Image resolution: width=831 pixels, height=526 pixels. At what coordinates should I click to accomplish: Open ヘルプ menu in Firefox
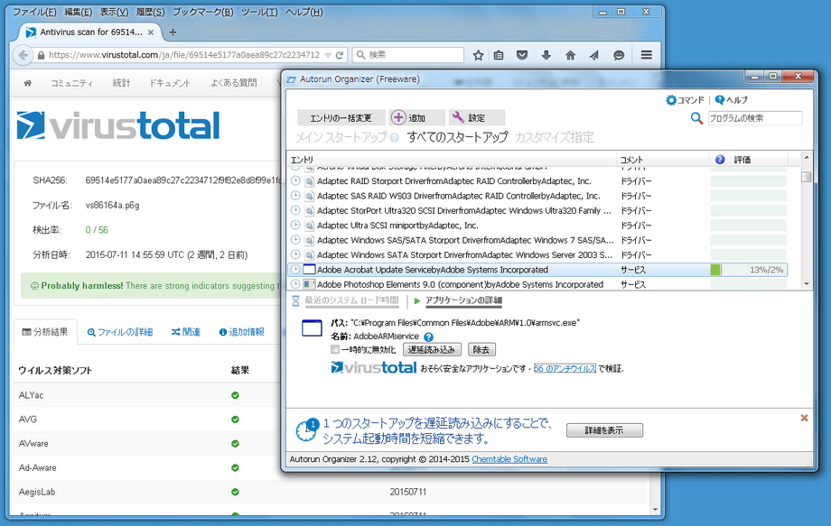(x=303, y=12)
